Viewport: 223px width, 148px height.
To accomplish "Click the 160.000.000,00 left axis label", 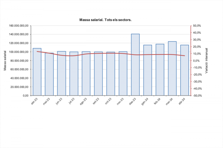I will pos(19,26).
